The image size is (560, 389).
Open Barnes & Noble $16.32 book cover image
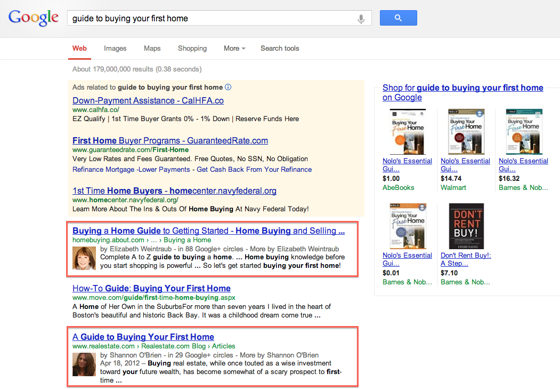524,132
